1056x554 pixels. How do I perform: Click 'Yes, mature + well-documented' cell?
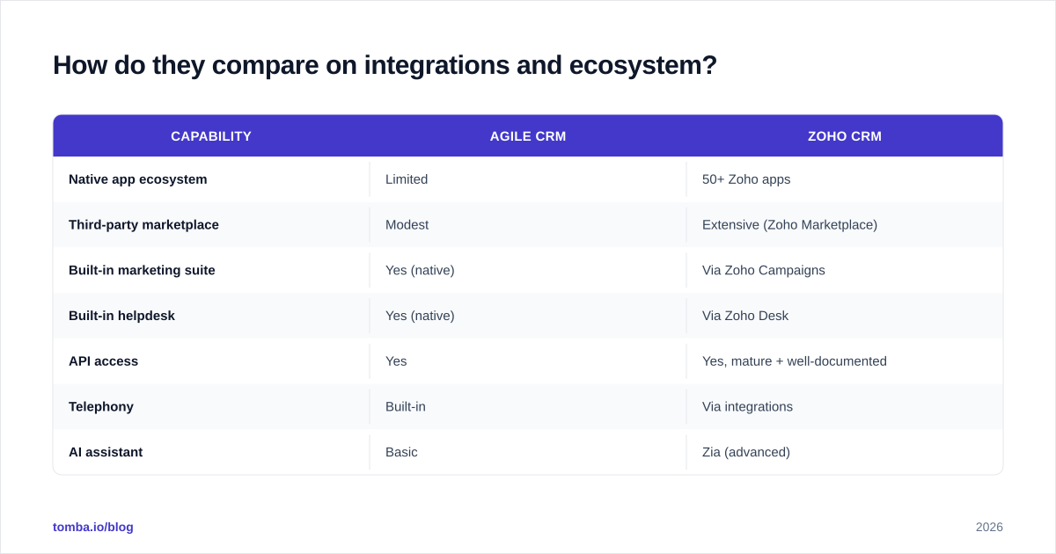tap(795, 361)
